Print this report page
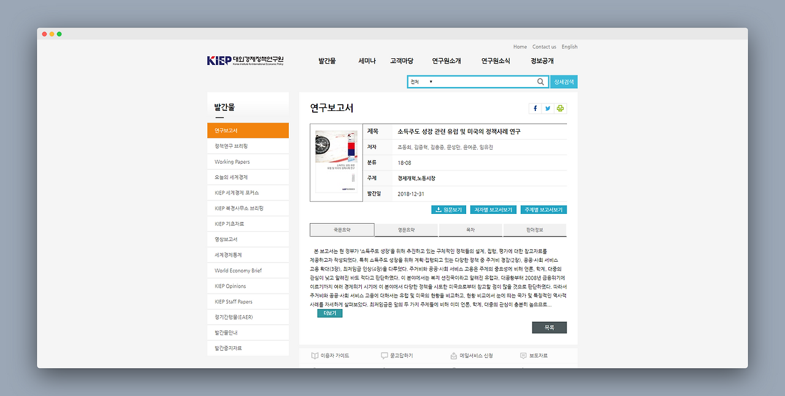The height and width of the screenshot is (396, 785). click(x=560, y=109)
